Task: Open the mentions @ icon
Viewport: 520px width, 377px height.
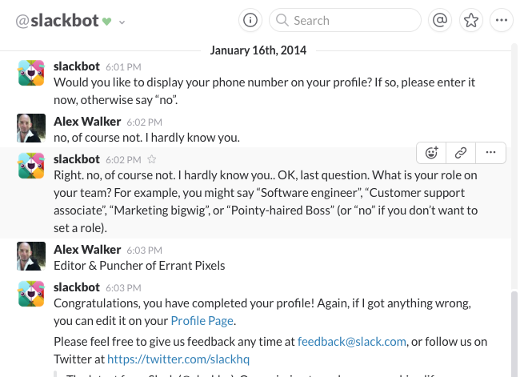Action: [x=438, y=20]
